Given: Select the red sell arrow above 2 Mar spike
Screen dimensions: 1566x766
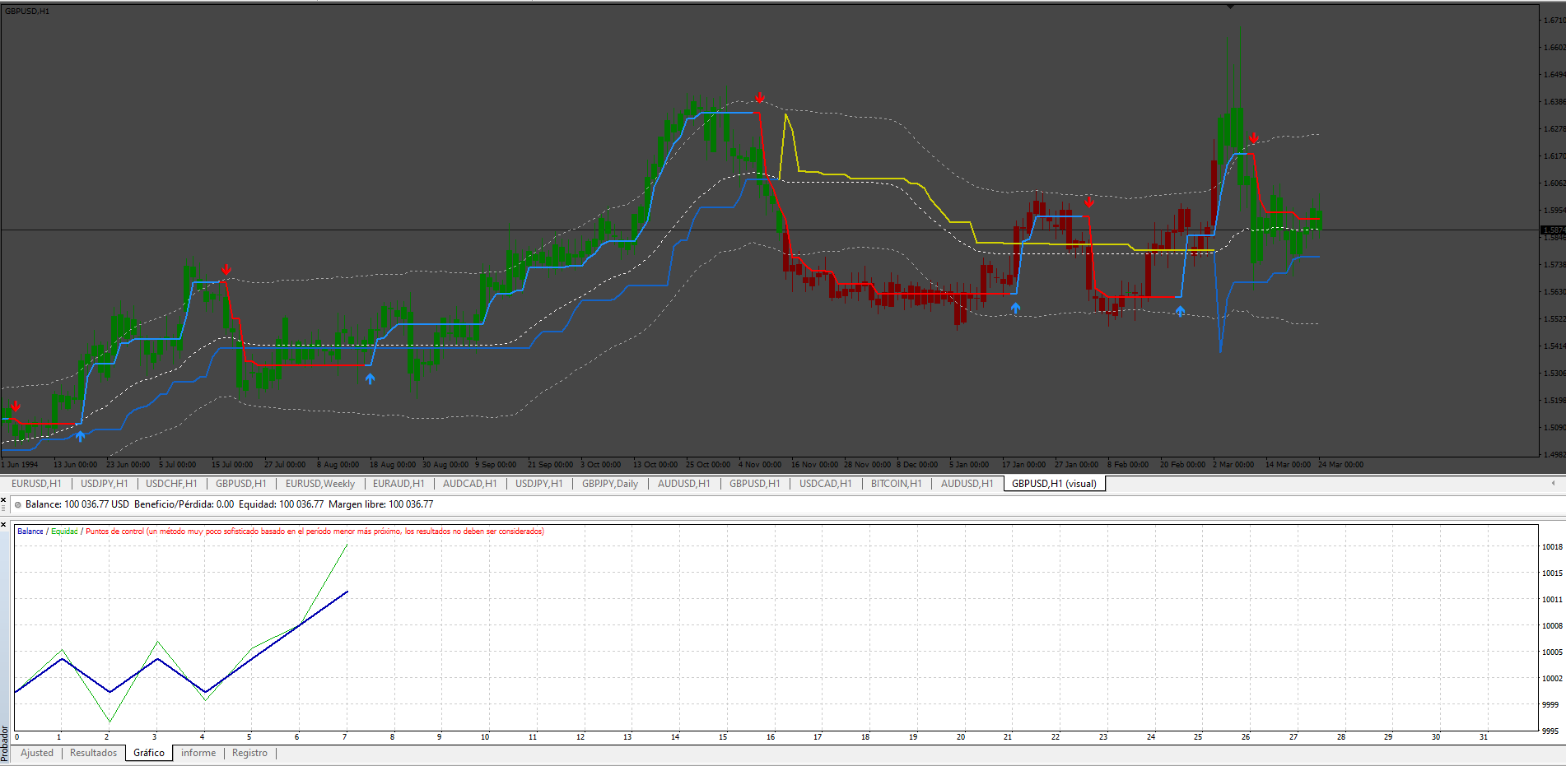Looking at the screenshot, I should coord(1253,138).
